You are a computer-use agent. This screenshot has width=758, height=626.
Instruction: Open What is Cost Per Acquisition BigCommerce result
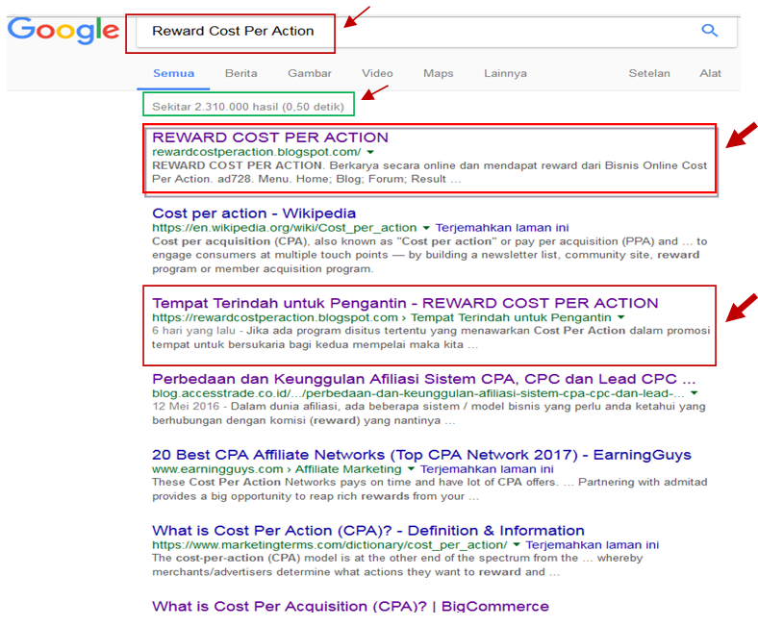coord(350,606)
